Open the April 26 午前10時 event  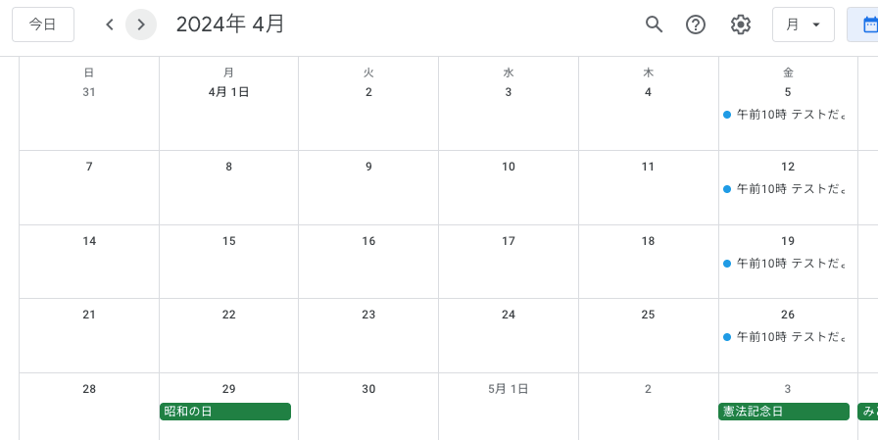tap(785, 337)
